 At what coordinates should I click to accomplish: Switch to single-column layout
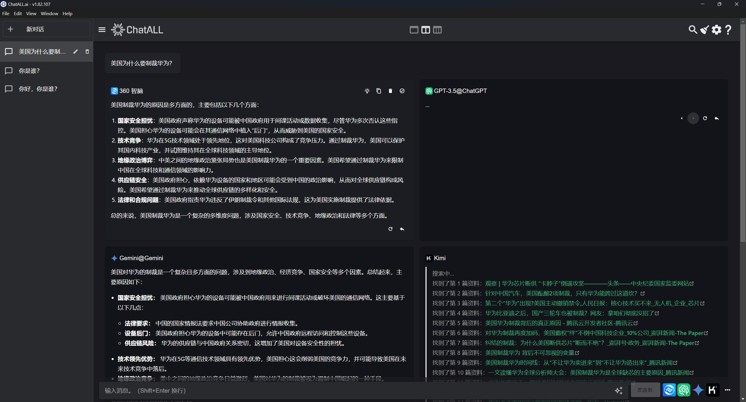pos(414,30)
